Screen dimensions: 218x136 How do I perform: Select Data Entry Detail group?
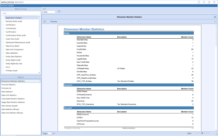[12, 46]
